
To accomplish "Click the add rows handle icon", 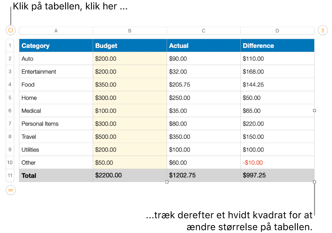I will pyautogui.click(x=11, y=190).
